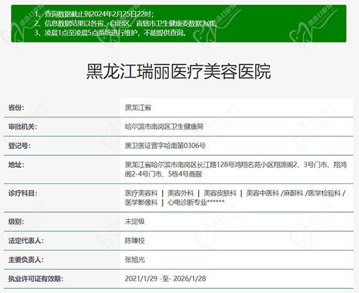This screenshot has width=359, height=293.
Task: Click the 审批机关 label
Action: (x=23, y=126)
